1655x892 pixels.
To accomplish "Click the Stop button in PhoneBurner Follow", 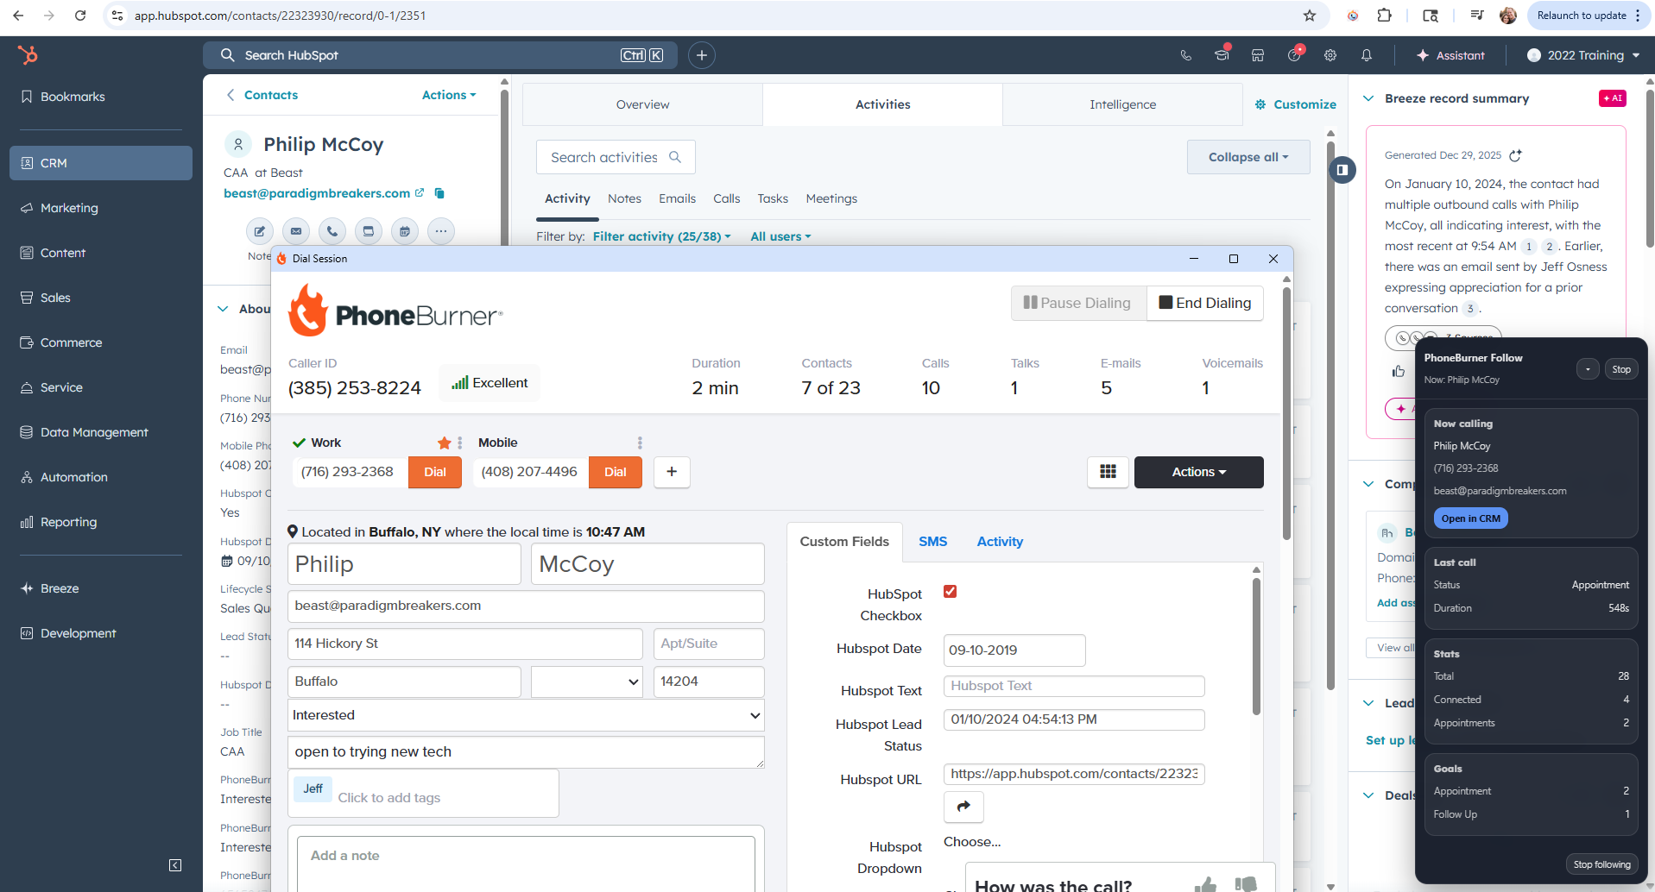I will click(x=1621, y=369).
